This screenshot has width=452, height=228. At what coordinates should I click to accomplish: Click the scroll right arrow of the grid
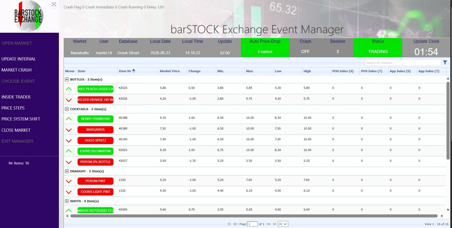pyautogui.click(x=442, y=216)
